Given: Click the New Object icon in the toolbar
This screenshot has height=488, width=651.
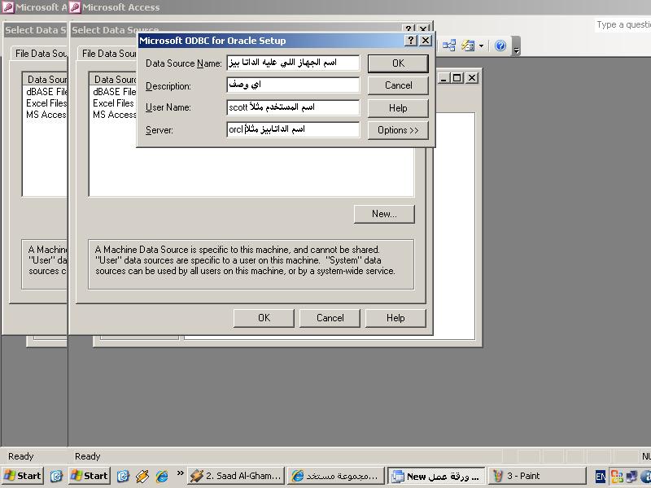Looking at the screenshot, I should pos(467,46).
